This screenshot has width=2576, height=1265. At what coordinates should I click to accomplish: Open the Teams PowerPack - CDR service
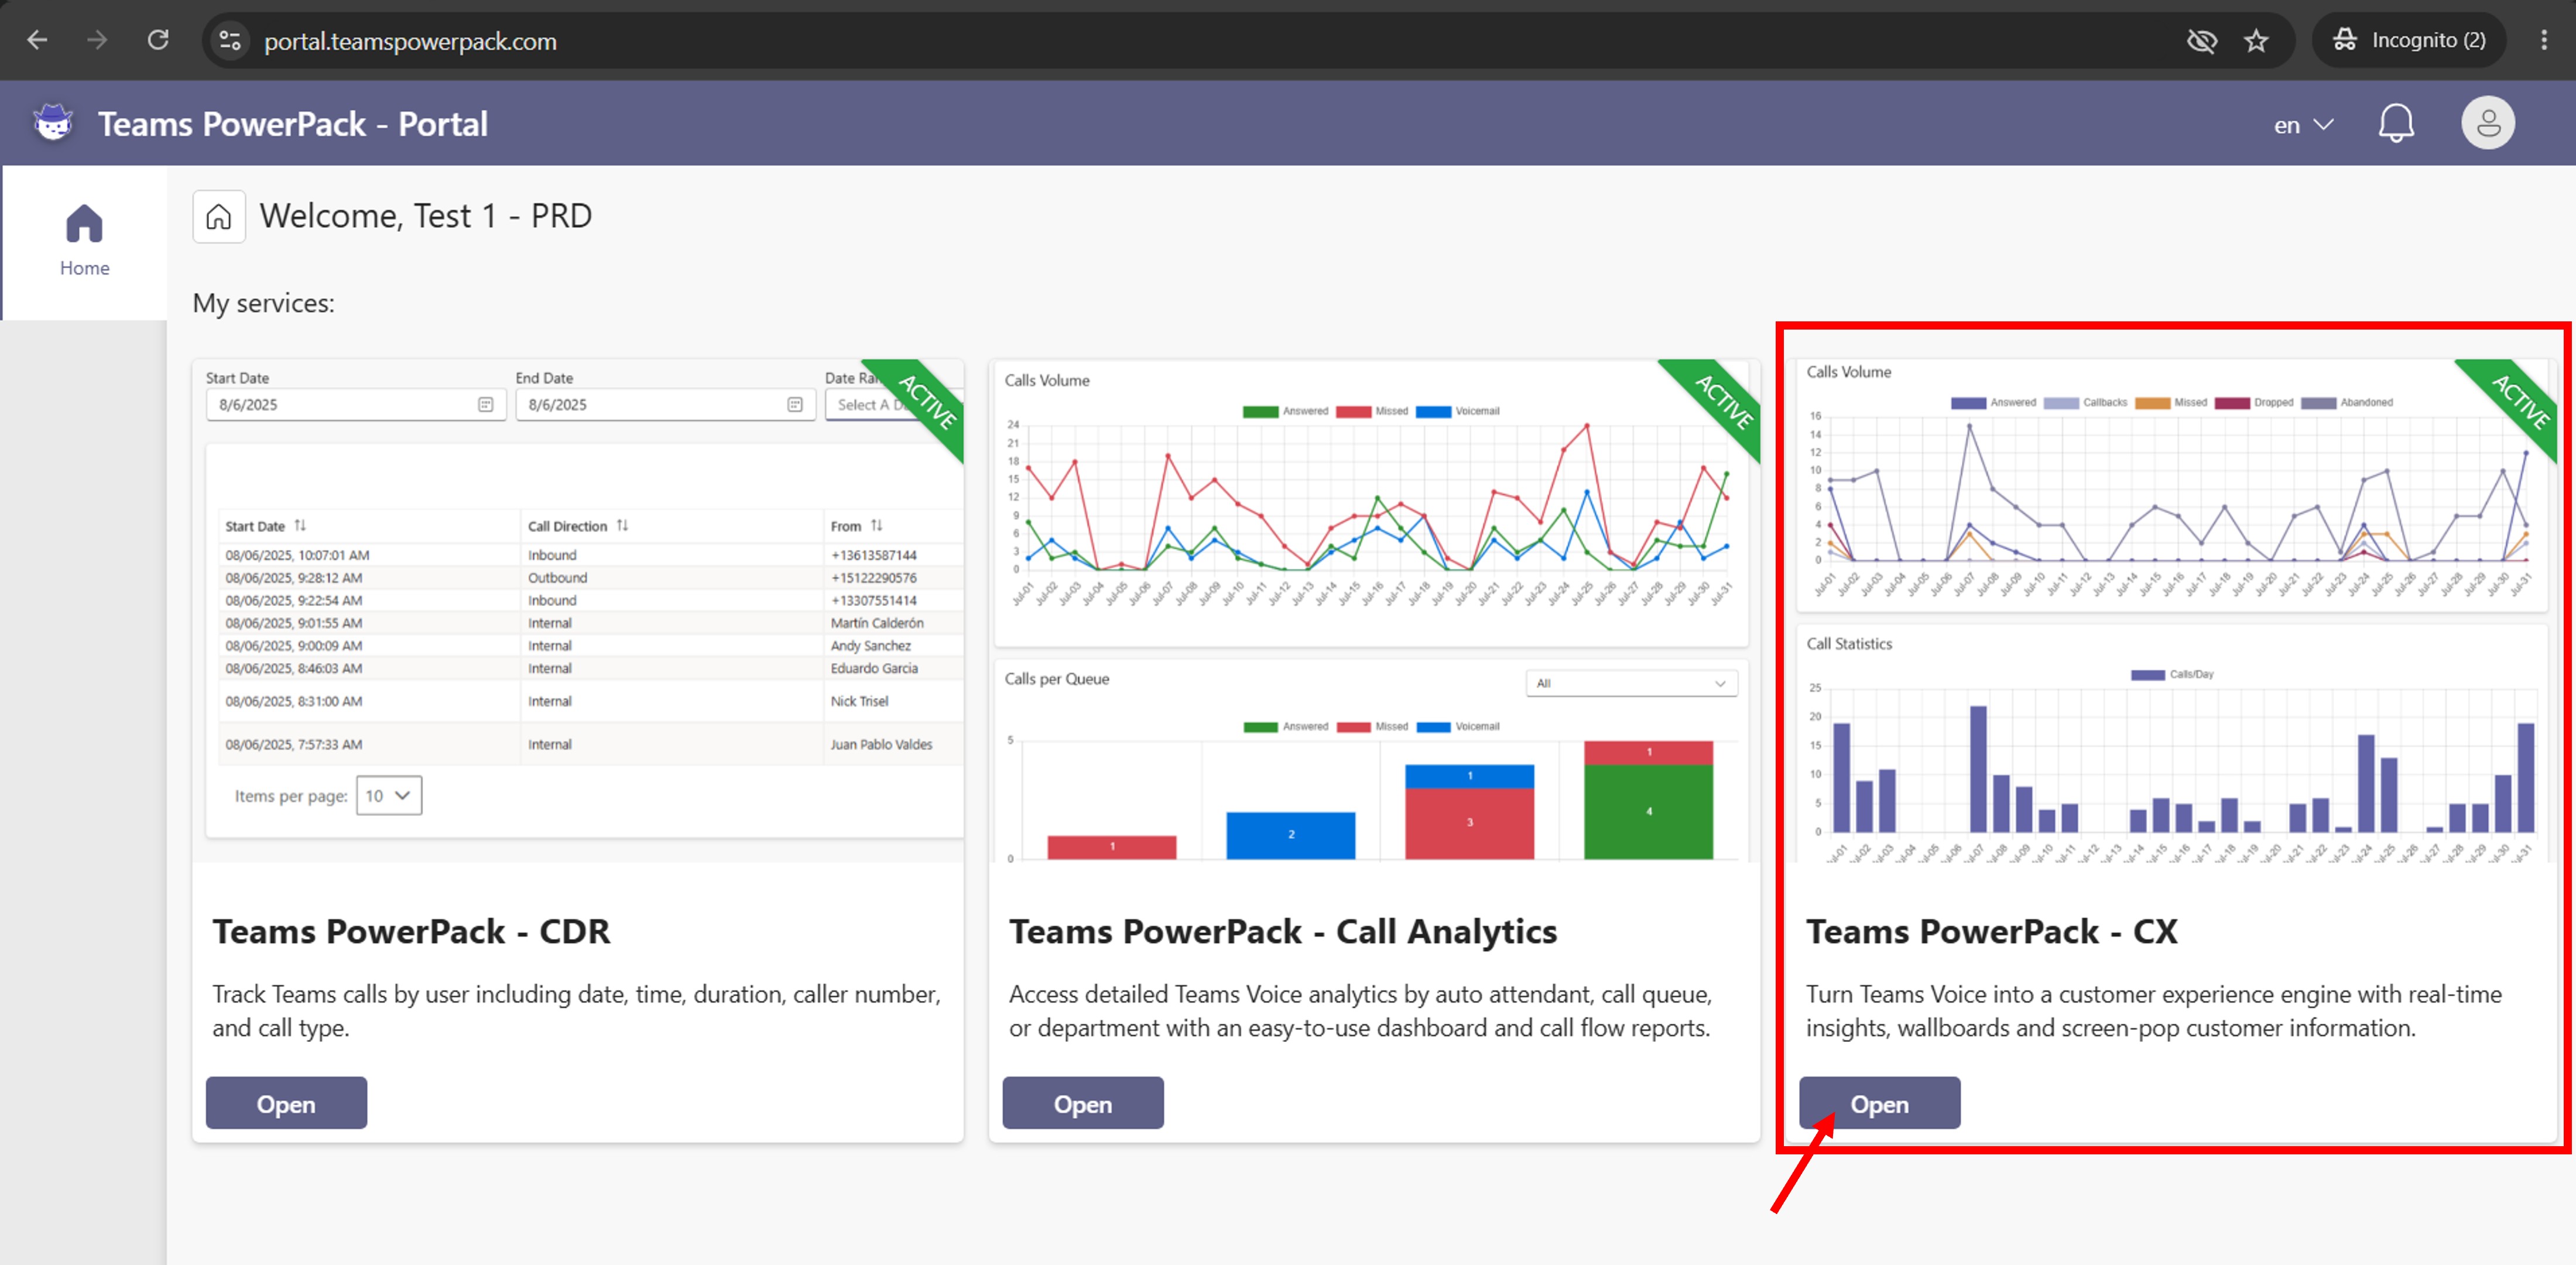coord(286,1103)
